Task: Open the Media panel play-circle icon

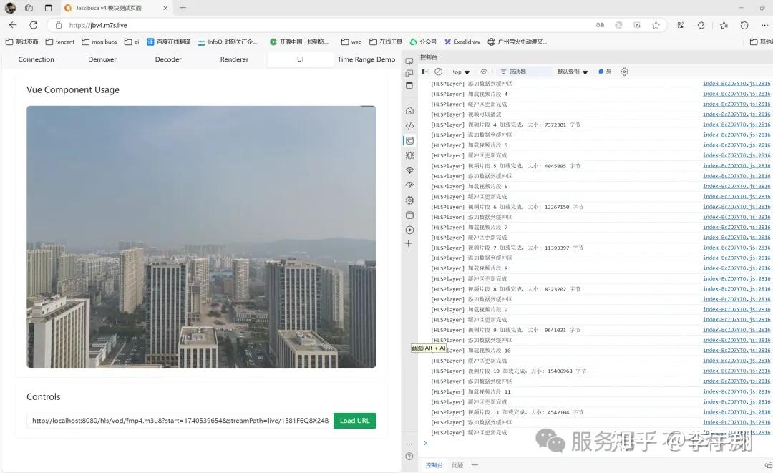Action: click(x=409, y=230)
